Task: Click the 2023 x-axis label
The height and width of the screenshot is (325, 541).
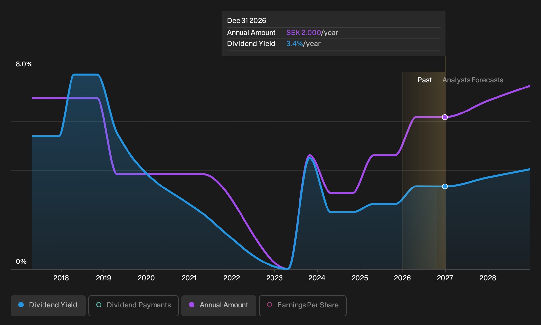Action: pos(274,278)
